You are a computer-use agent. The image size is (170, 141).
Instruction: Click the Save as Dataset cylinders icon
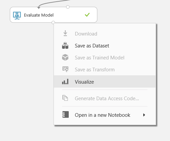pos(65,45)
